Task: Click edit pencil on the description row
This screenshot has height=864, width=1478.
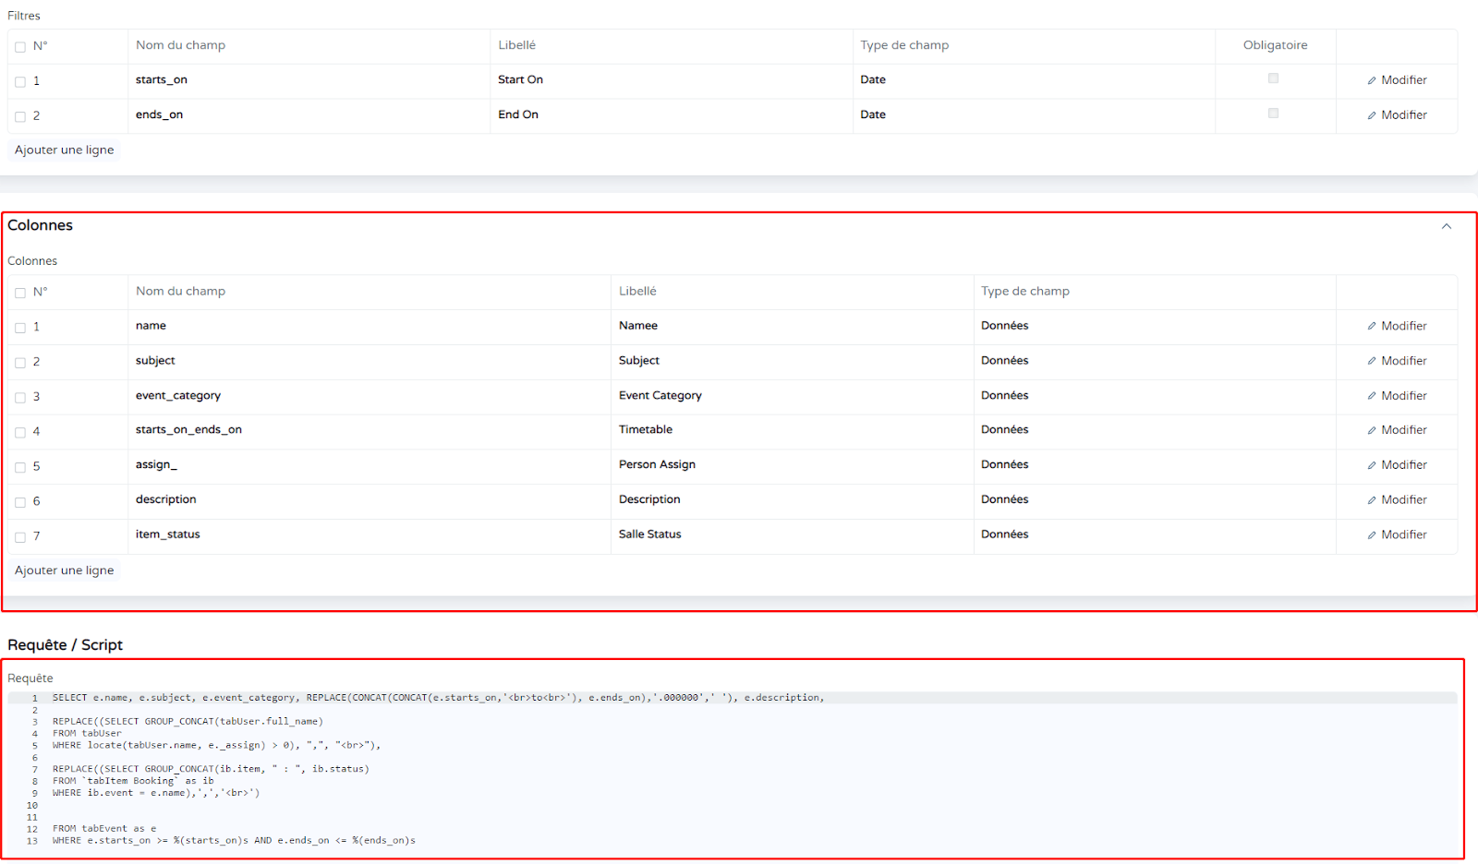Action: [x=1372, y=500]
